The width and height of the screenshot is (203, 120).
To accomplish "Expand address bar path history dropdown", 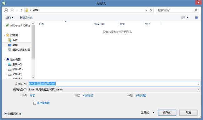I will point(146,10).
